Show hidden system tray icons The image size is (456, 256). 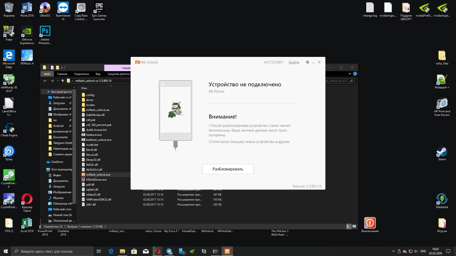(393, 251)
